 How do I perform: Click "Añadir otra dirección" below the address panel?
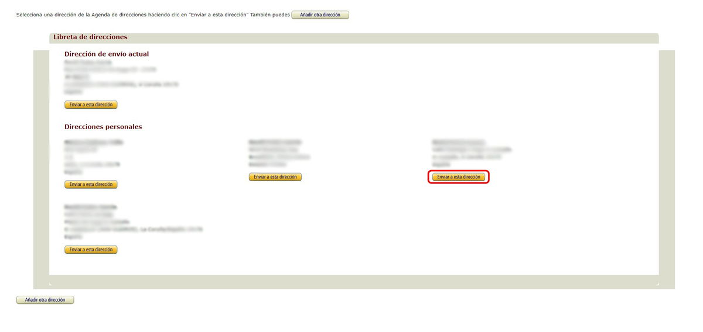point(45,300)
